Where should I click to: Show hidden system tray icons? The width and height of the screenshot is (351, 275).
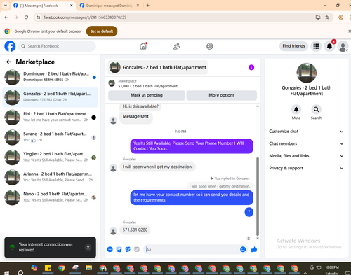pyautogui.click(x=305, y=273)
